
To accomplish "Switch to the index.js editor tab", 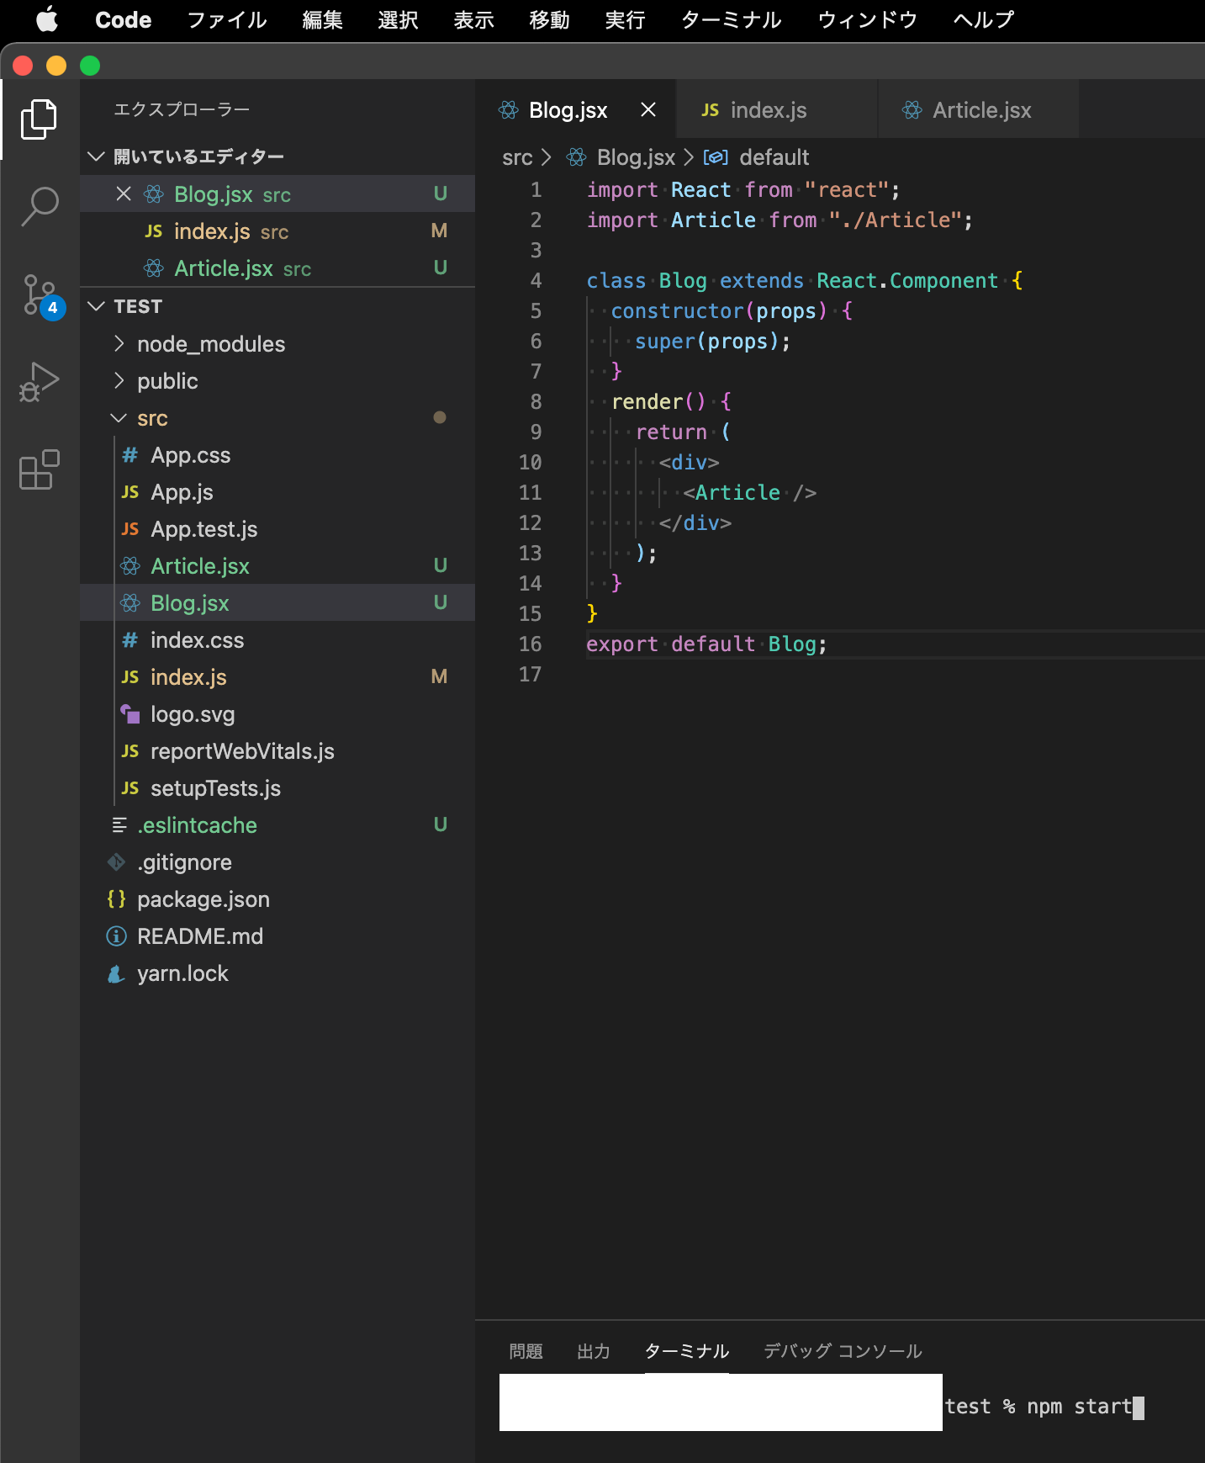I will [x=776, y=109].
